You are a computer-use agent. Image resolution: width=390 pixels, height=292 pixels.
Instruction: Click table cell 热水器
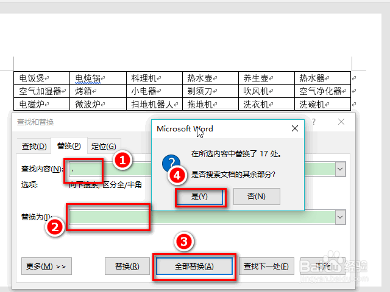[x=322, y=78]
